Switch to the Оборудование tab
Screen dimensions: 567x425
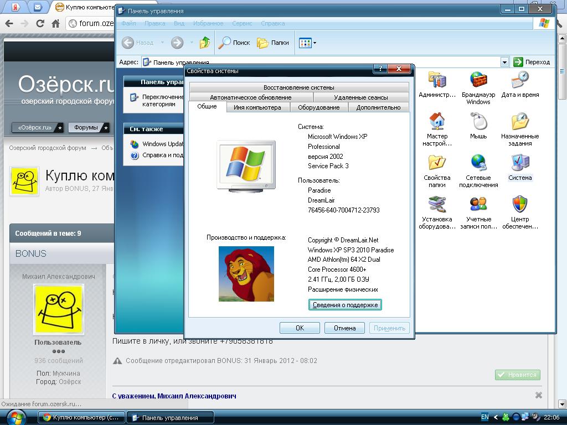tap(318, 107)
